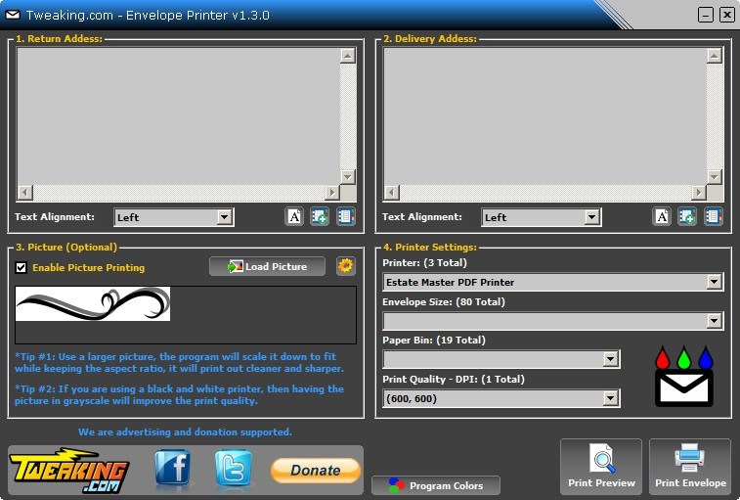Click the Tip #2 text paragraph
Viewport: 740px width, 500px height.
pyautogui.click(x=179, y=395)
